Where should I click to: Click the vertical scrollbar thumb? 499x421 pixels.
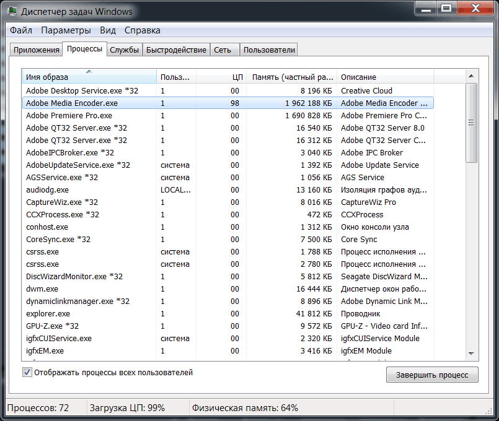[471, 123]
